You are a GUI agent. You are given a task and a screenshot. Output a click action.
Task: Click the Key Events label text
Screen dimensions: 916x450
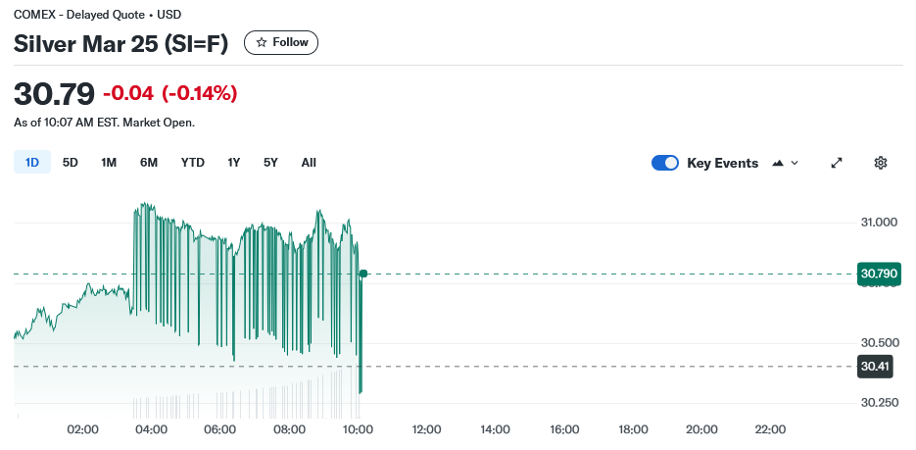pos(723,163)
